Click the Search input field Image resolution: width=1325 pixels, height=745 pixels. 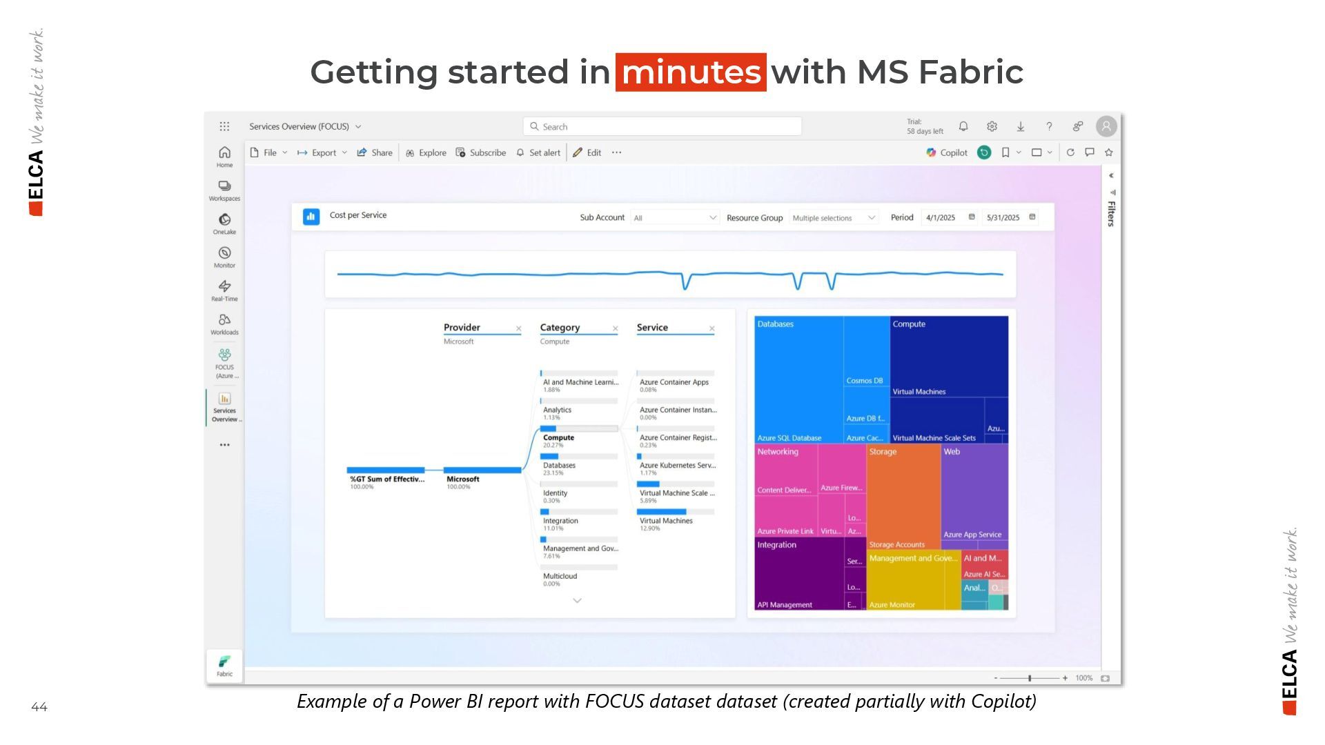(x=662, y=126)
